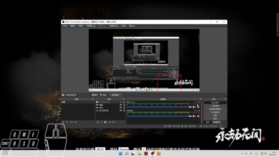Open the 场景集合(S) menu

(x=114, y=26)
